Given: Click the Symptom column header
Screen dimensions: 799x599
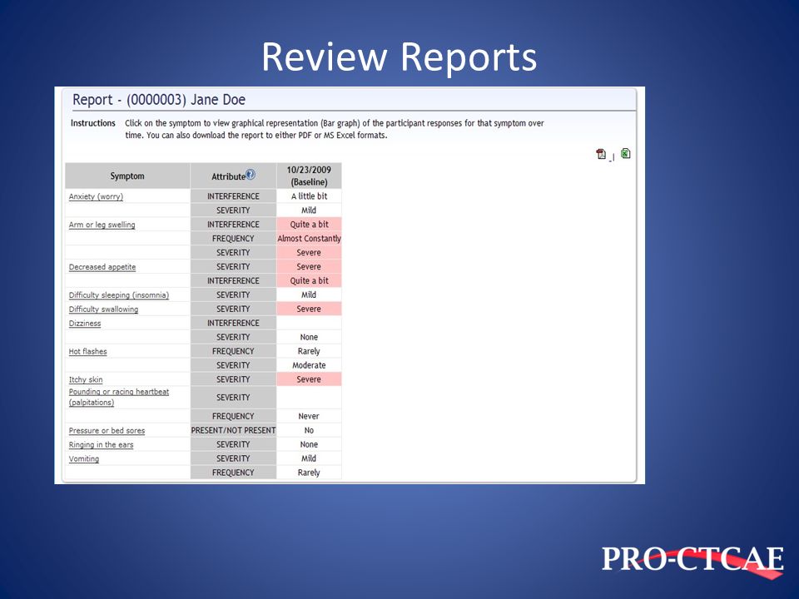Looking at the screenshot, I should point(127,176).
